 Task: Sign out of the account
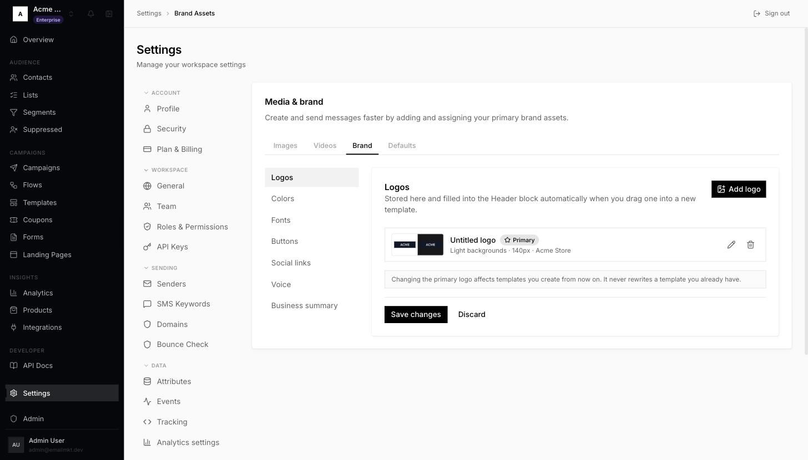771,13
